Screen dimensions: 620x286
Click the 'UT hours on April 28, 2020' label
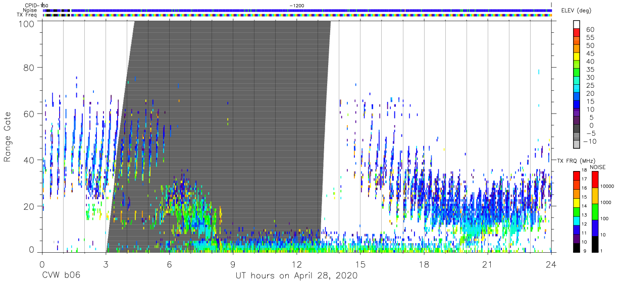(x=296, y=276)
